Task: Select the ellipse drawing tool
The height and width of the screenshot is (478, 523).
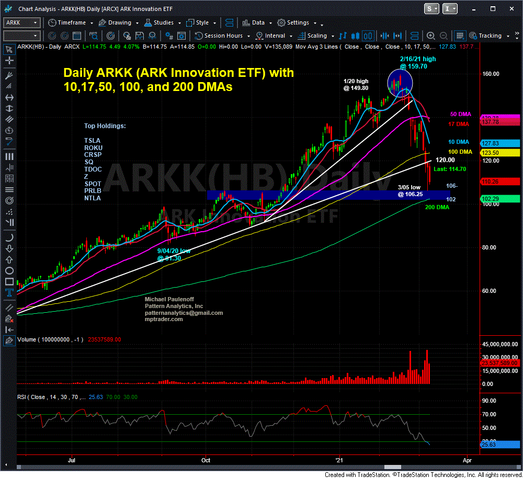Action: 9,270
